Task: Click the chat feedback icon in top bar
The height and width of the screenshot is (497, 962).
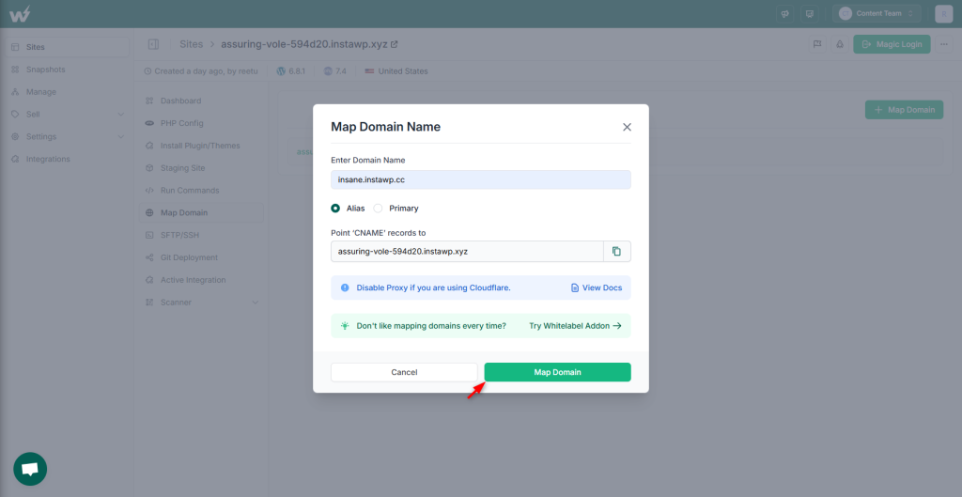Action: tap(809, 13)
